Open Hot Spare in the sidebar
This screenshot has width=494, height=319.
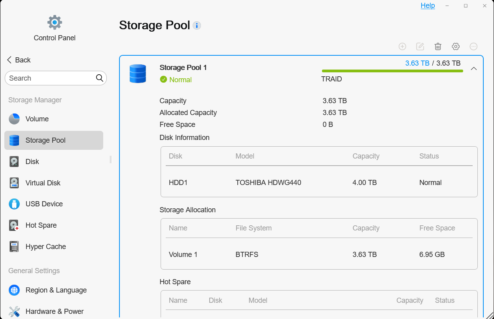(x=41, y=225)
